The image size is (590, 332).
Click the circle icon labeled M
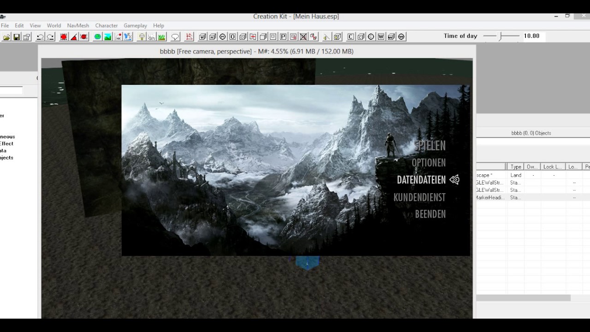[222, 36]
